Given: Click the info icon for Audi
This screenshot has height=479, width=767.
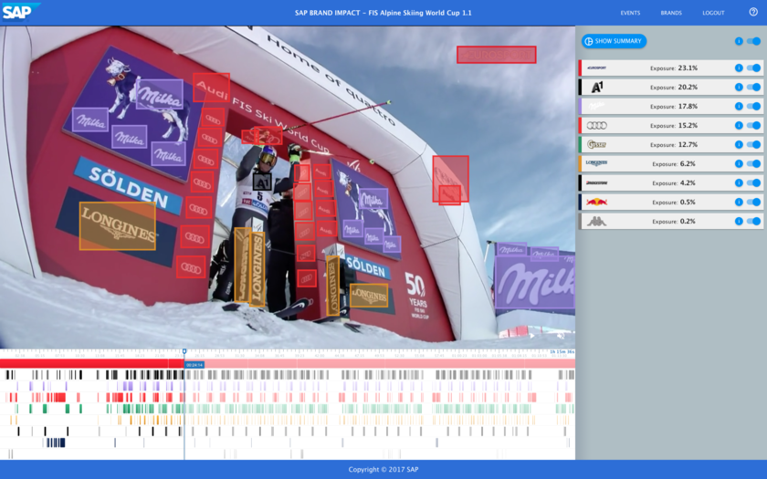Looking at the screenshot, I should pyautogui.click(x=739, y=125).
